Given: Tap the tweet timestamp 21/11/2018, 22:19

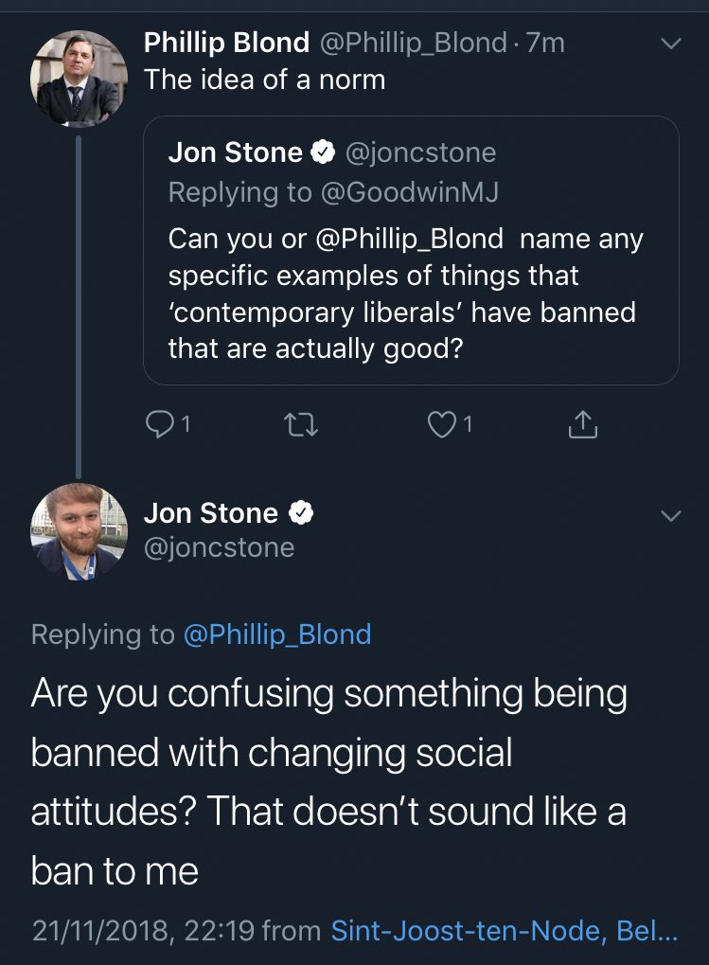Looking at the screenshot, I should [142, 932].
